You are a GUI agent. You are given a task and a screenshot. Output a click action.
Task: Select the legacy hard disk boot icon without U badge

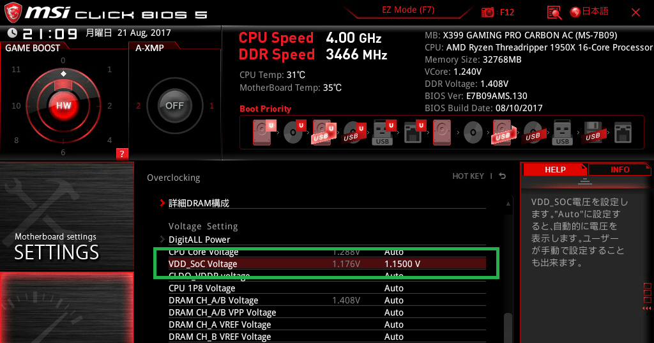pos(442,132)
